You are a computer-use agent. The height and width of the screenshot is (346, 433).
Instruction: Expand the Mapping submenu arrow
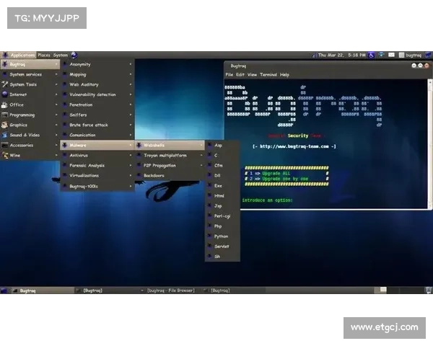pyautogui.click(x=131, y=74)
